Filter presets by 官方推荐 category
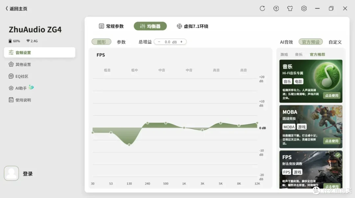The height and width of the screenshot is (198, 355). [317, 54]
